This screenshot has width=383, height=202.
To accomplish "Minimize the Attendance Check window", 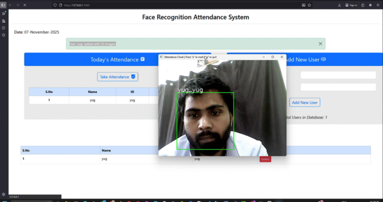I will point(263,57).
